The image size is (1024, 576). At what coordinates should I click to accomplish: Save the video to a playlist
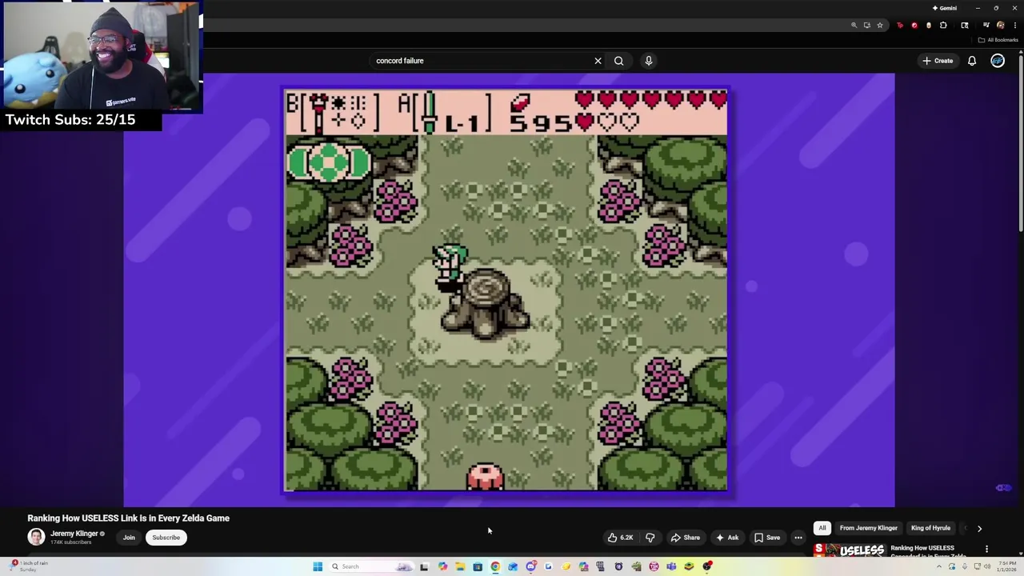coord(767,538)
